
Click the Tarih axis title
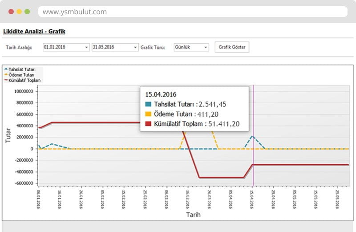coord(194,215)
